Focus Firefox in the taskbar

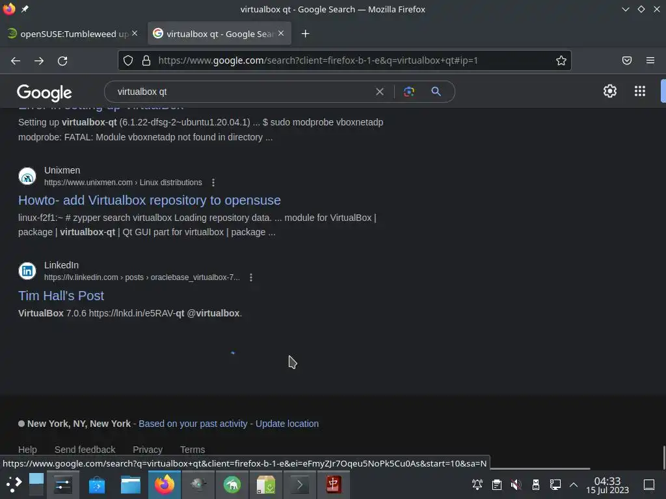pos(165,485)
